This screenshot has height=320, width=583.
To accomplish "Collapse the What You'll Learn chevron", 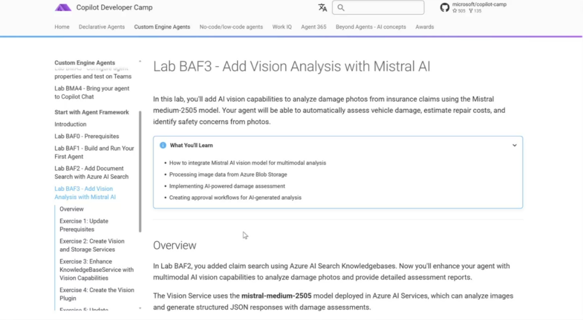I will 514,145.
